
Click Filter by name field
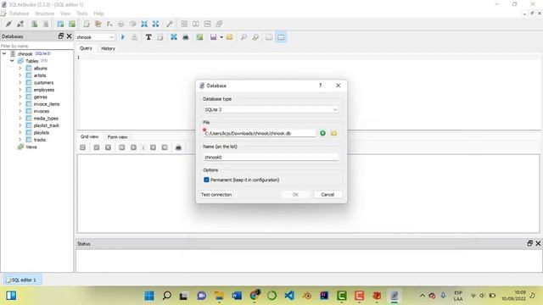(x=36, y=46)
